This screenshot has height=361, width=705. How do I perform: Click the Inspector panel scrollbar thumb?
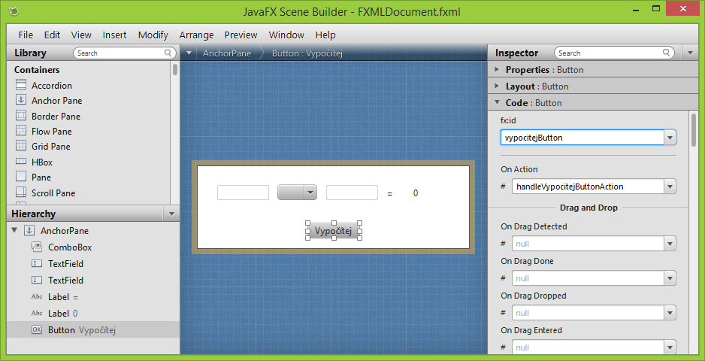pyautogui.click(x=694, y=131)
